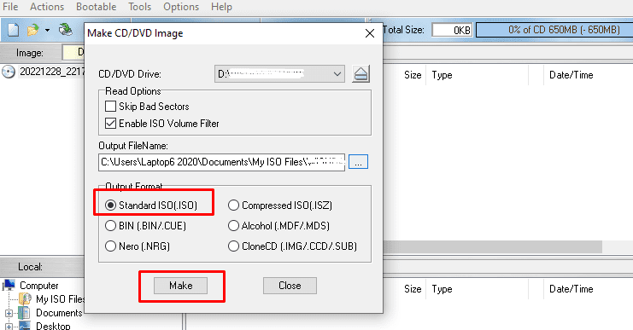Screen dimensions: 633x330
Task: Click the Open file folder toolbar icon
Action: tap(33, 30)
